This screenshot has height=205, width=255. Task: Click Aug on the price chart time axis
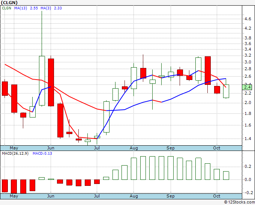click(x=133, y=148)
